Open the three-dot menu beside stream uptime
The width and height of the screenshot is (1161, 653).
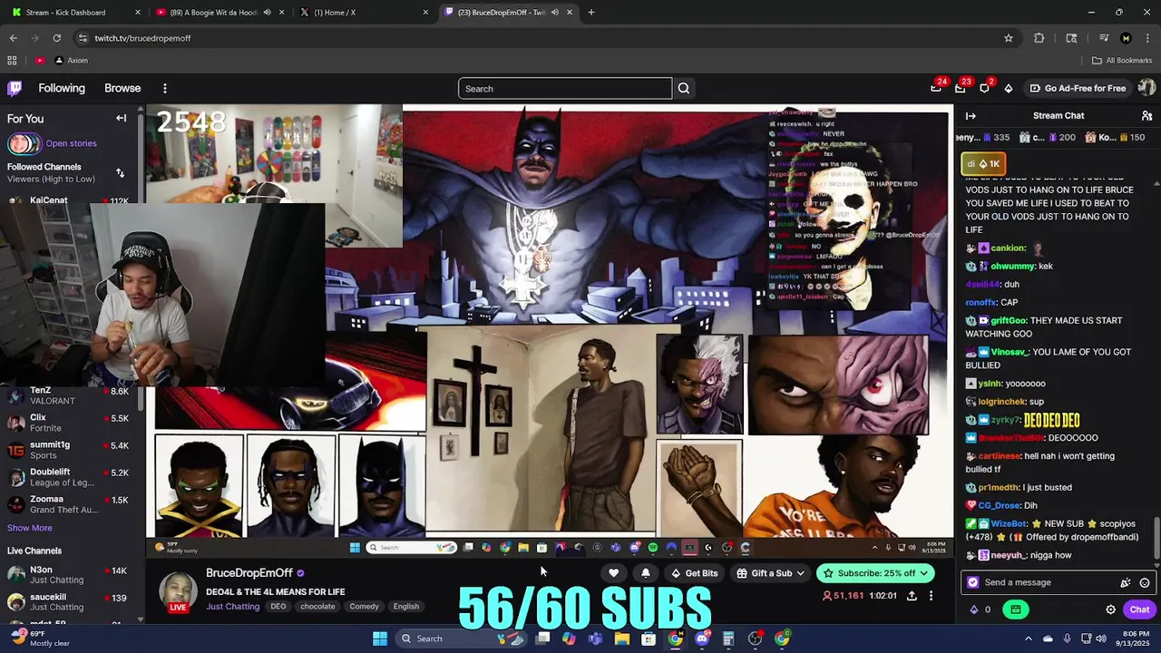coord(931,596)
